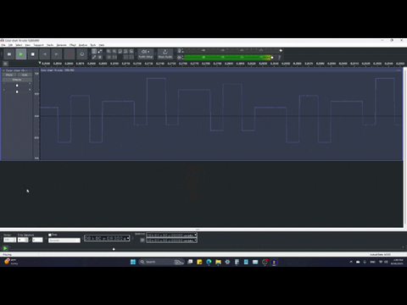Toggle the Snap checkbox
Image resolution: width=407 pixels, height=305 pixels.
(x=50, y=235)
